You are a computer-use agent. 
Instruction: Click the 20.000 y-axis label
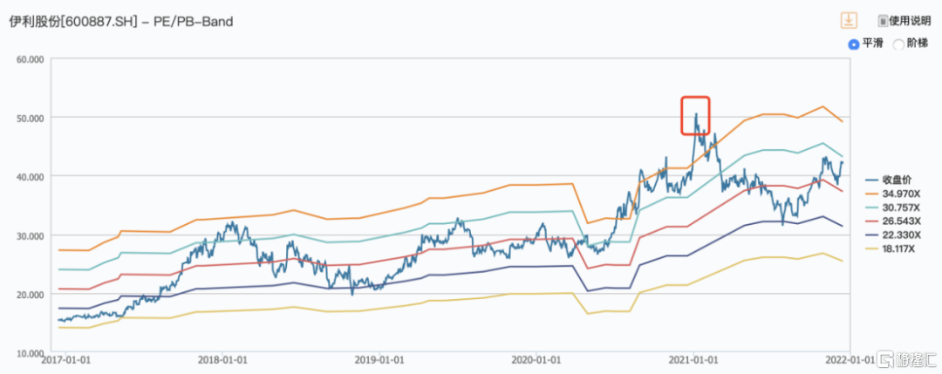pyautogui.click(x=30, y=294)
